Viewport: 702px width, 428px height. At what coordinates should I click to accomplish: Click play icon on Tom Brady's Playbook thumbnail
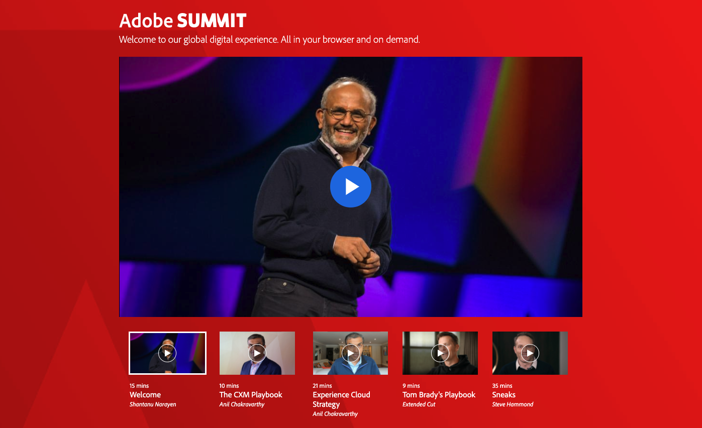[x=440, y=353]
